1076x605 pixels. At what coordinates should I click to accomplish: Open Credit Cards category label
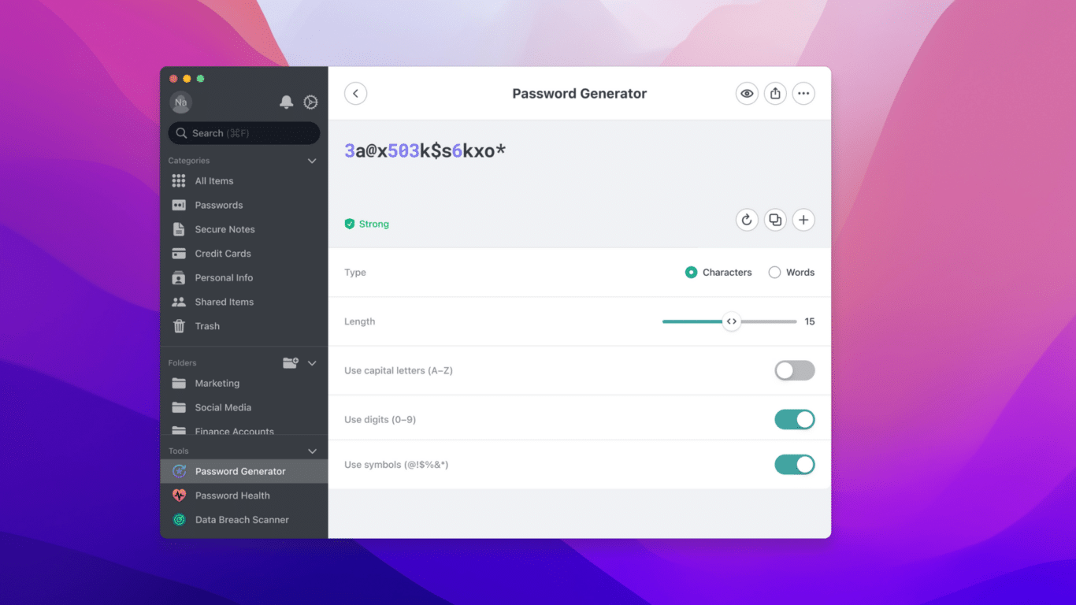(223, 254)
